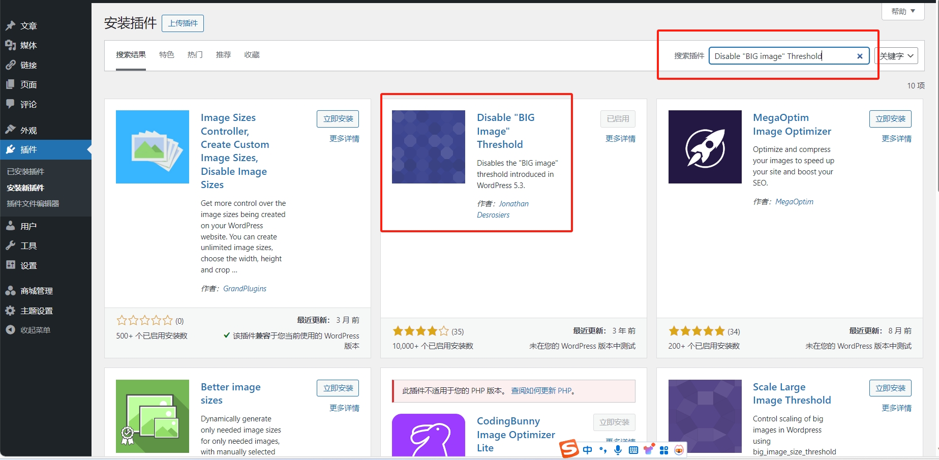Viewport: 939px width, 460px height.
Task: Open the MegaOptim Image Optimizer title link
Action: point(792,125)
